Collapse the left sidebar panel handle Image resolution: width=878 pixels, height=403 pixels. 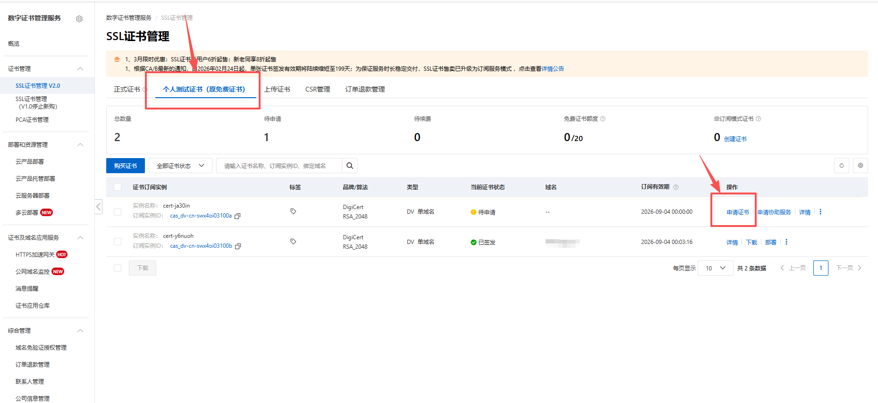click(99, 206)
